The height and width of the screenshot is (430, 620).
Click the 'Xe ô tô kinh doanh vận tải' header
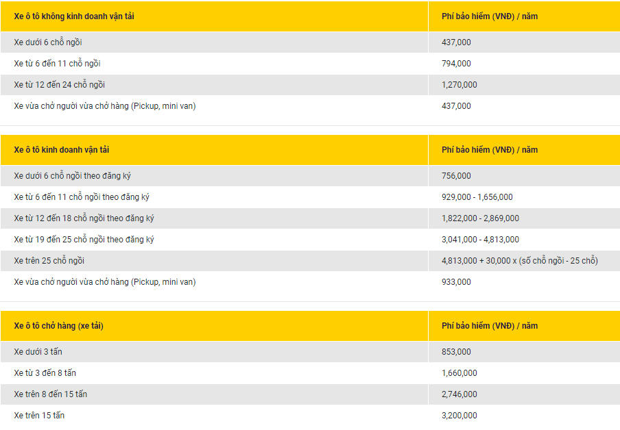coord(62,150)
